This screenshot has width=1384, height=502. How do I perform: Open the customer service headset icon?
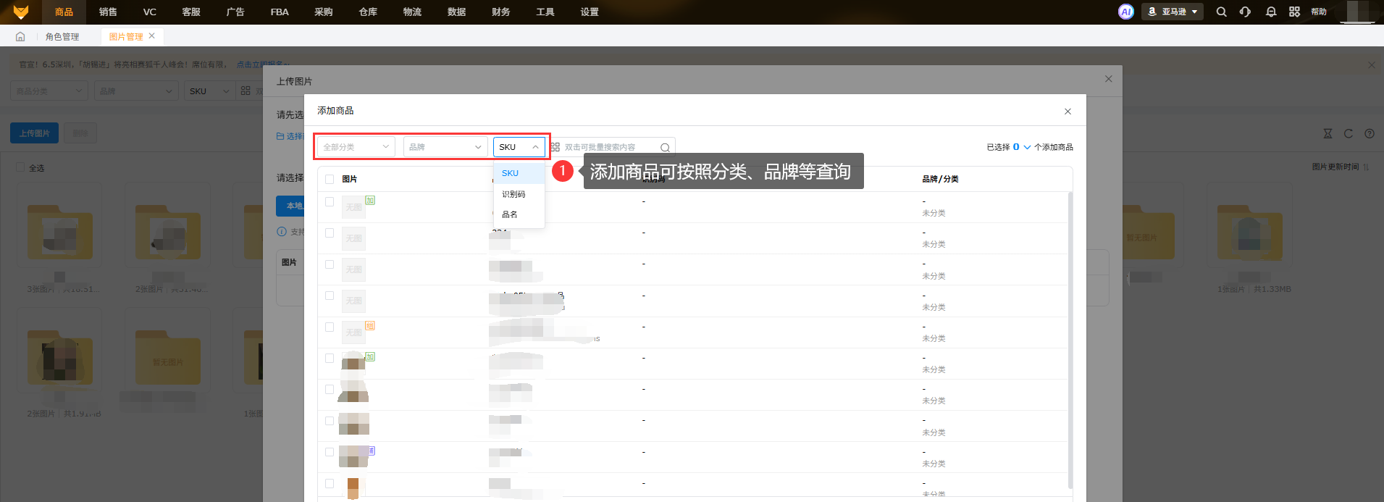coord(1245,12)
